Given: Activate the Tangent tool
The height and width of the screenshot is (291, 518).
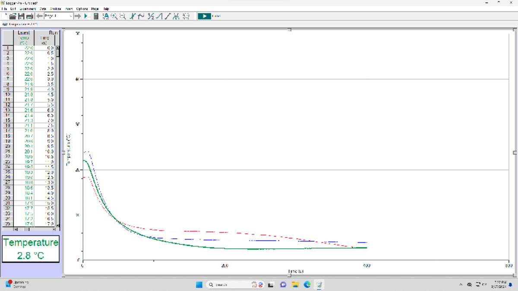Looking at the screenshot, I should point(142,16).
